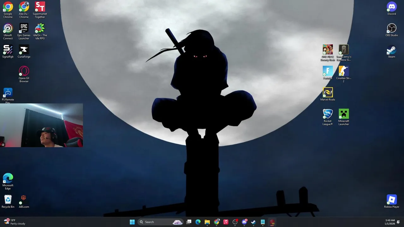
Task: Open the weather widget showing Partly cloudy
Action: [x=15, y=222]
